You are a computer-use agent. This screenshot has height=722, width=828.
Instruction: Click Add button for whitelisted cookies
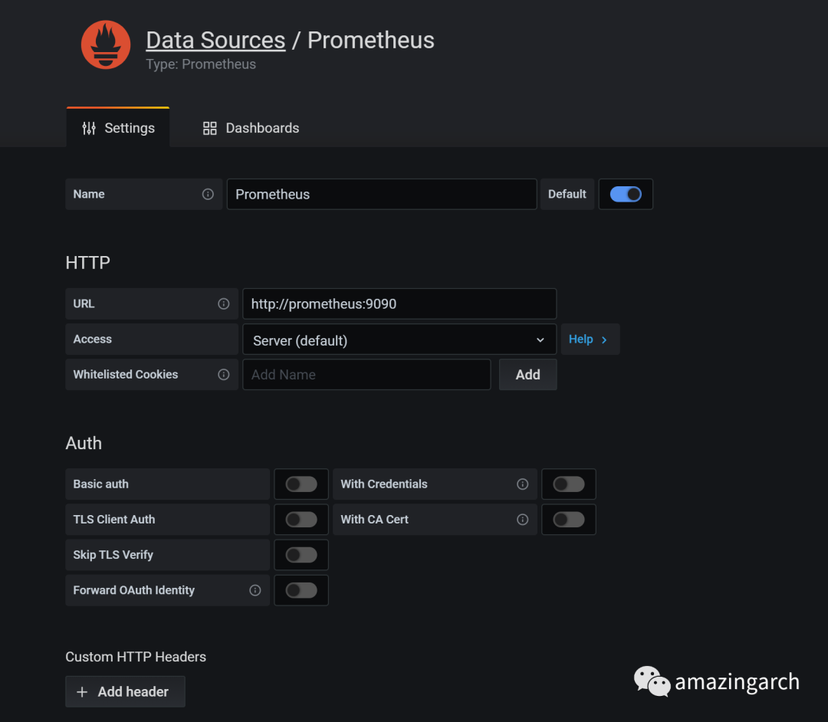[x=528, y=375]
